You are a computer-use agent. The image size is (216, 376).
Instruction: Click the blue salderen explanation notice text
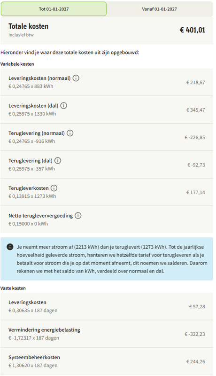coord(112,259)
